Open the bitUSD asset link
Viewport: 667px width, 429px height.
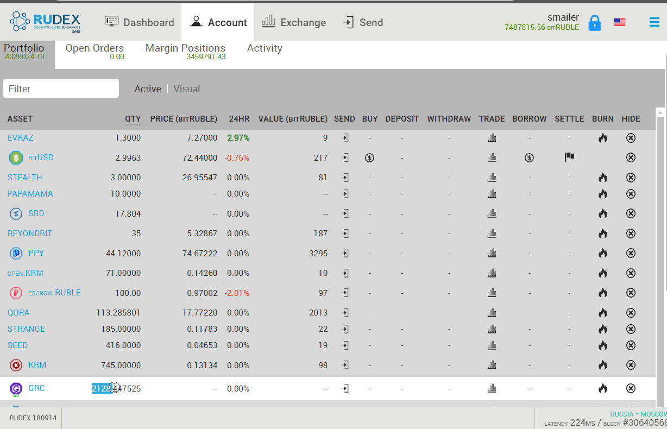(41, 157)
